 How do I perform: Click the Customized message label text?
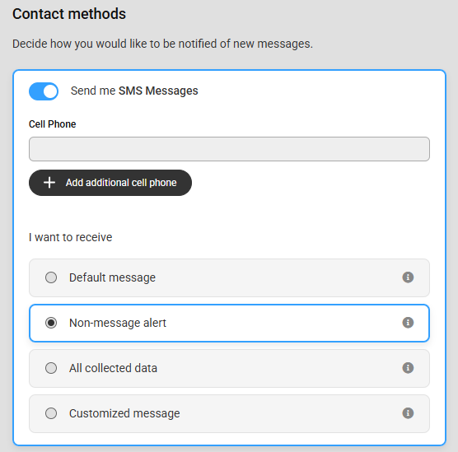(124, 413)
